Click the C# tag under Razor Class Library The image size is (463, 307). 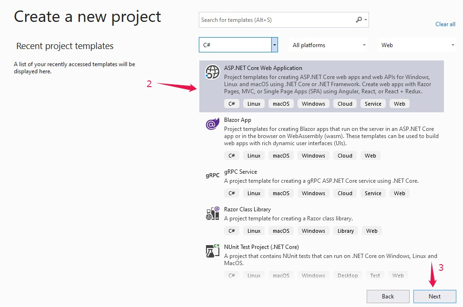pyautogui.click(x=232, y=231)
